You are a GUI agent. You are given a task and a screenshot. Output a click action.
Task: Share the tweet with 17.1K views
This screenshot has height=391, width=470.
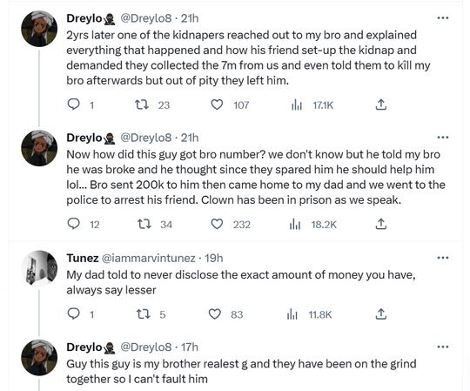381,104
